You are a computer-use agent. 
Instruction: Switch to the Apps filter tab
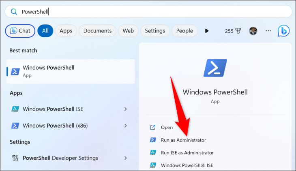coord(66,31)
